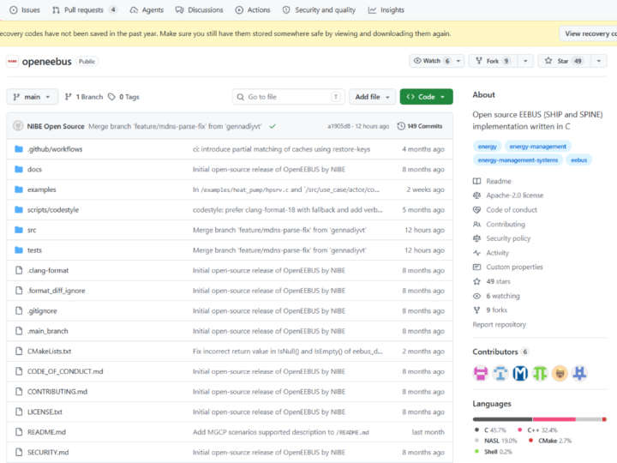
Task: Open CMakeLists.txt
Action: click(x=49, y=352)
